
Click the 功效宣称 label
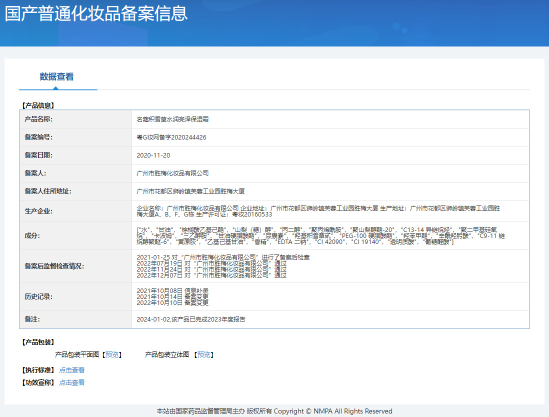coord(38,382)
